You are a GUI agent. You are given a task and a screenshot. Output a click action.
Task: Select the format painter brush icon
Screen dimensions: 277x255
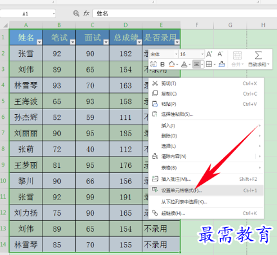tap(222, 64)
